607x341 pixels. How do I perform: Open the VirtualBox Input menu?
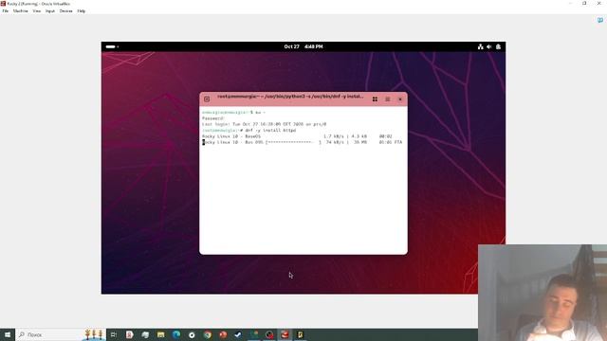[x=50, y=11]
